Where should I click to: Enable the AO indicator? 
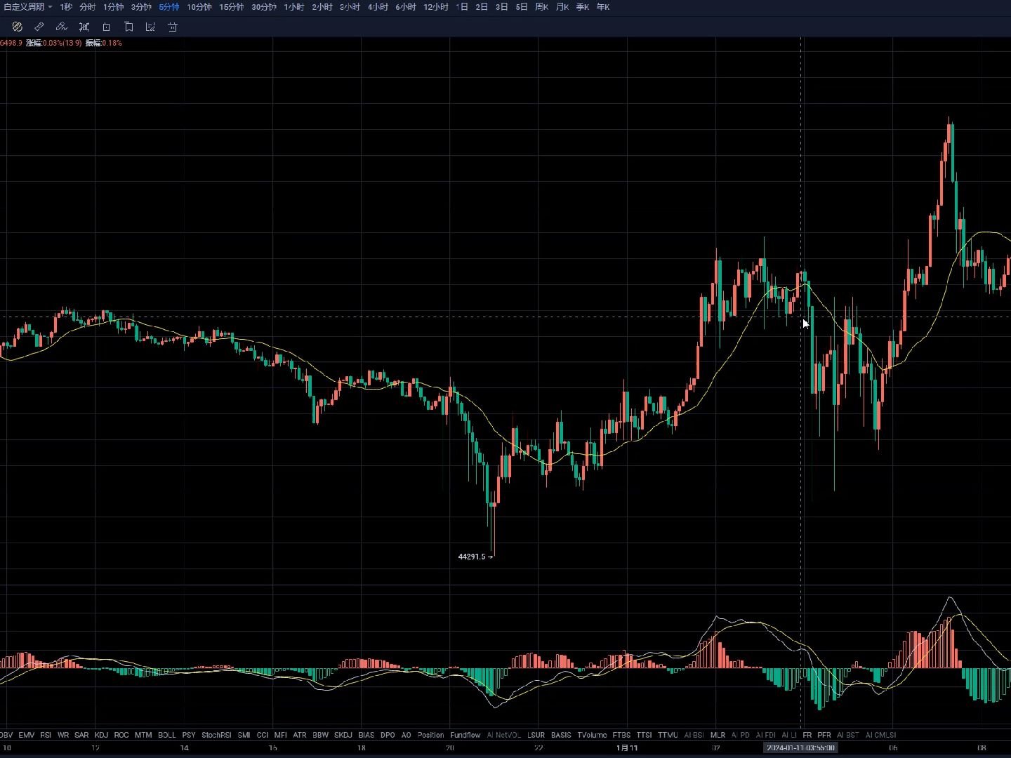pyautogui.click(x=406, y=735)
